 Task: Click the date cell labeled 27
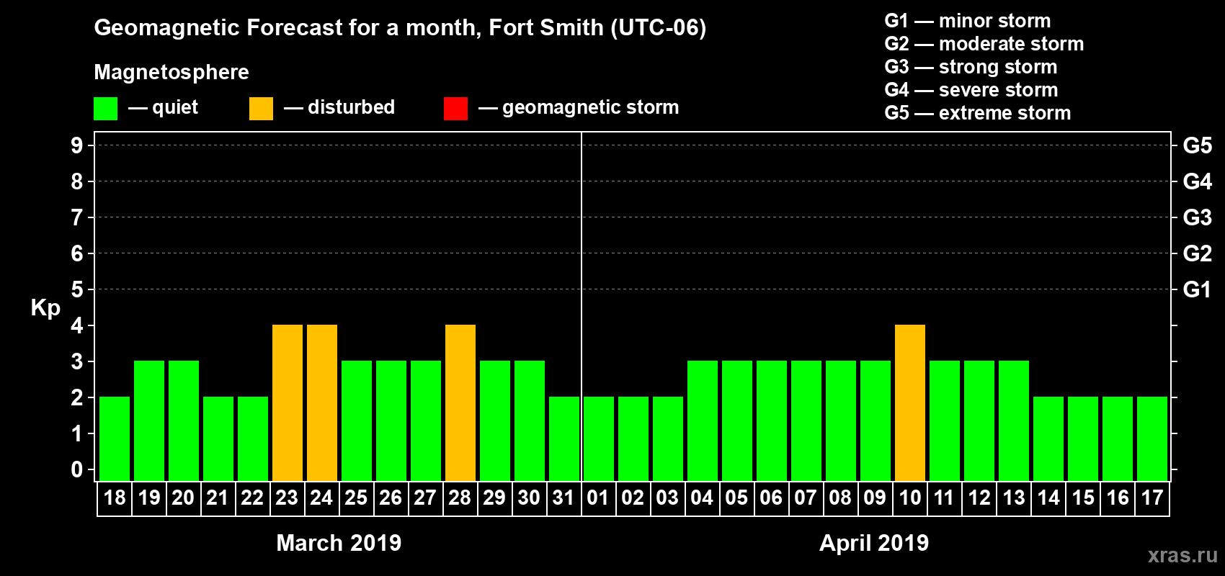coord(426,498)
